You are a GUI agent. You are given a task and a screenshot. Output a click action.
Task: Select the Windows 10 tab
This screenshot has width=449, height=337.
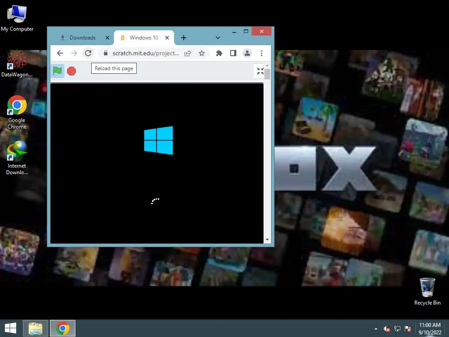coord(144,38)
